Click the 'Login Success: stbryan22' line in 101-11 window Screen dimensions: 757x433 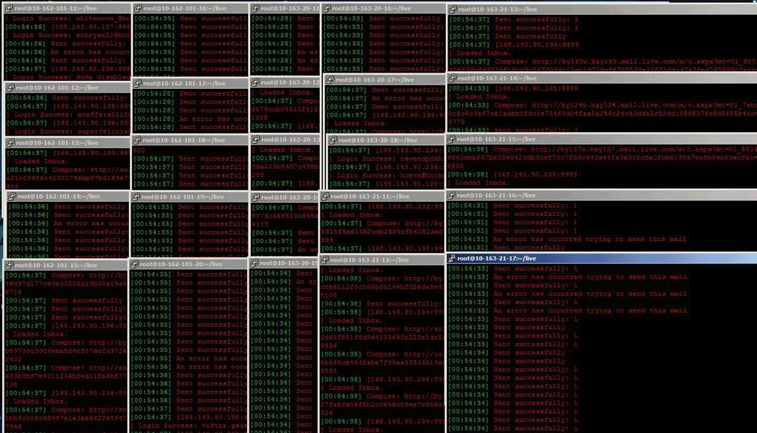(67, 35)
